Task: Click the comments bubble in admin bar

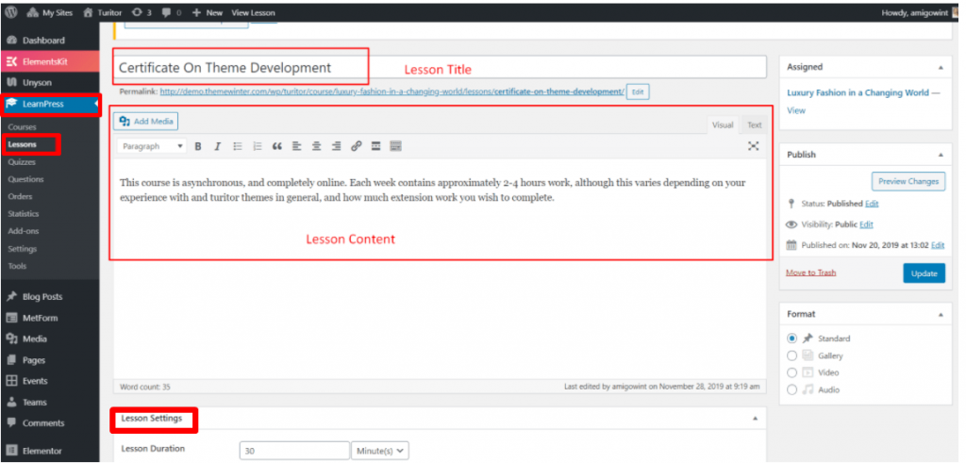Action: click(171, 12)
